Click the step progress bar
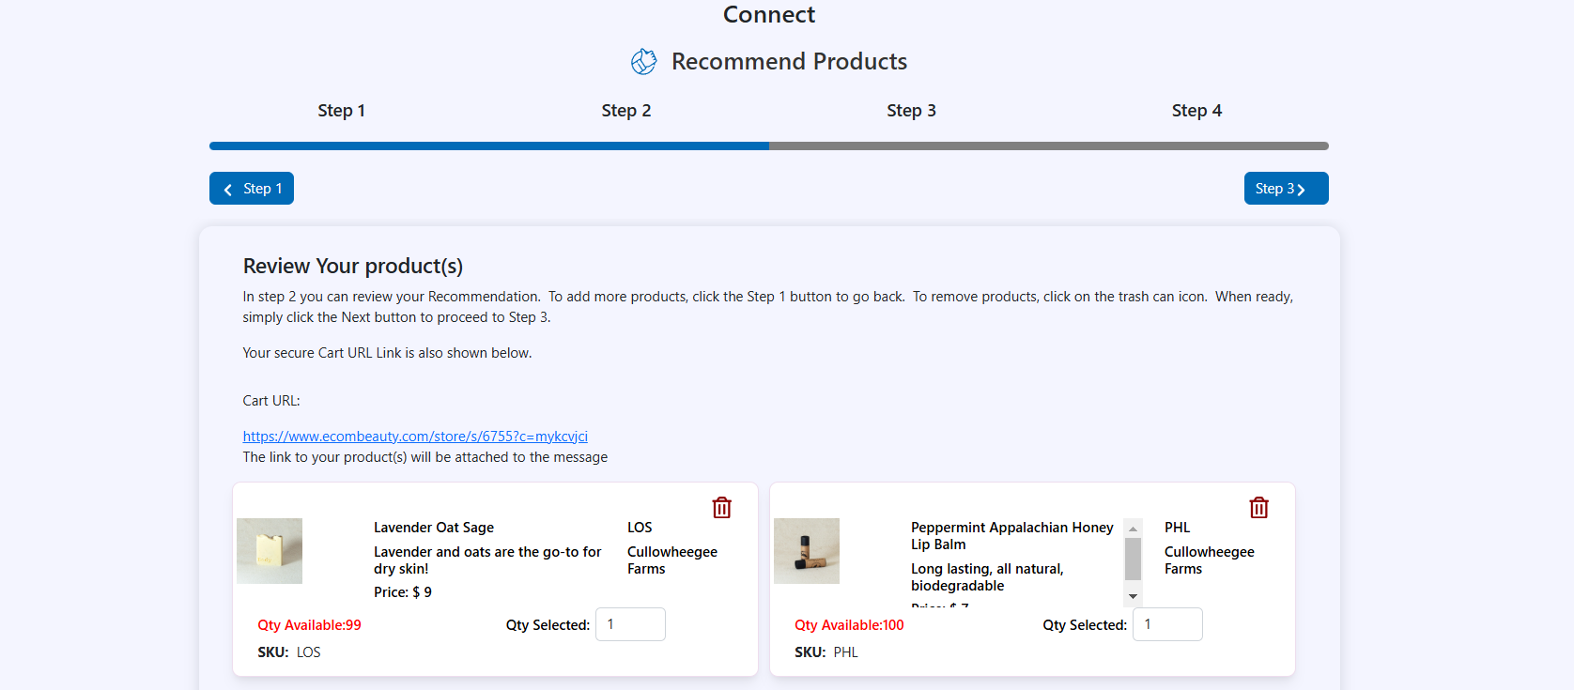Viewport: 1574px width, 690px height. (x=769, y=146)
